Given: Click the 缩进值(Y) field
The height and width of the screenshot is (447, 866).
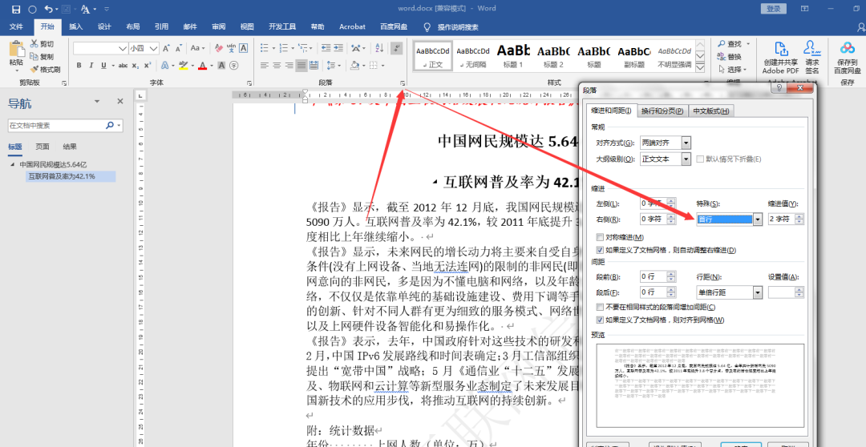Looking at the screenshot, I should (782, 219).
